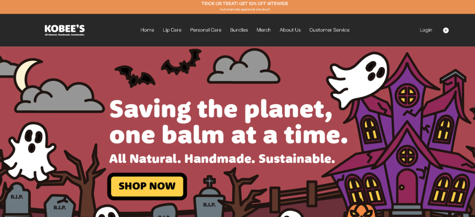Select the Bundles nav item
Image resolution: width=475 pixels, height=217 pixels.
[239, 30]
